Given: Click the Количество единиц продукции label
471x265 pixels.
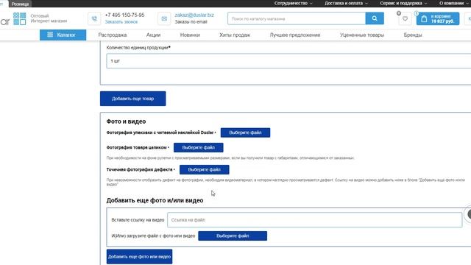Looking at the screenshot, I should click(x=138, y=47).
